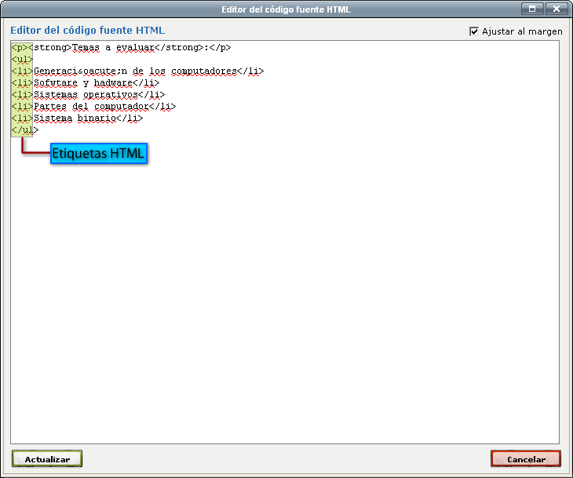Viewport: 573px width, 478px height.
Task: Maximize the HTML source editor window
Action: click(532, 9)
